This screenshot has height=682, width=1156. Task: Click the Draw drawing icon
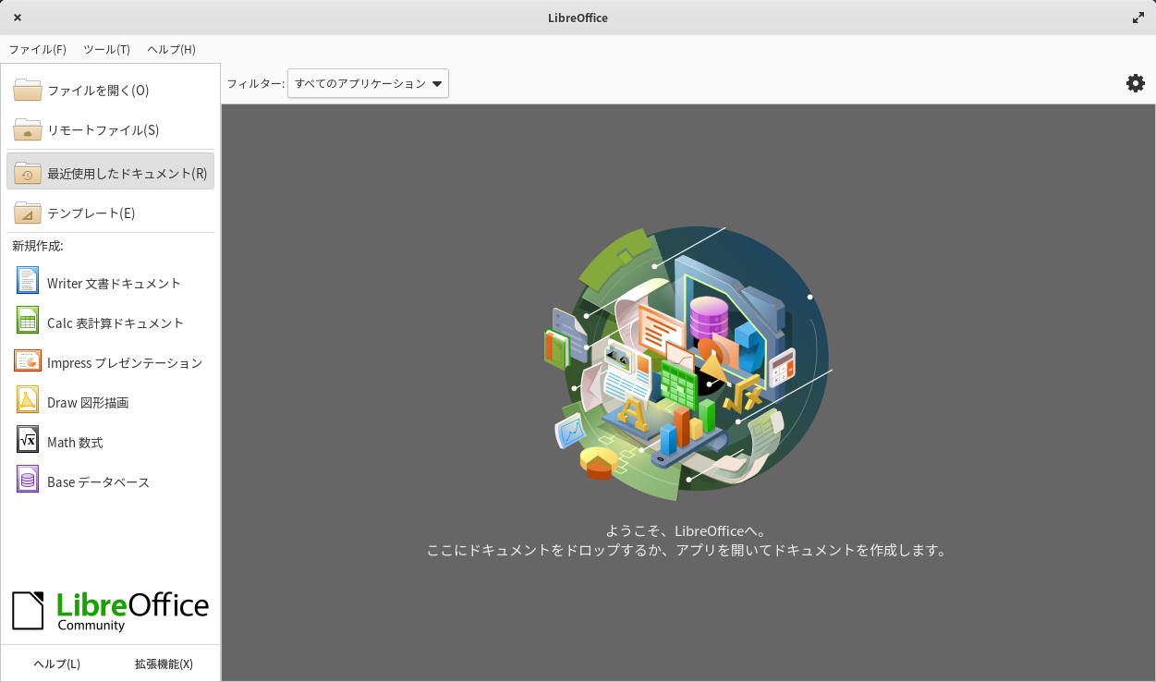[x=28, y=399]
